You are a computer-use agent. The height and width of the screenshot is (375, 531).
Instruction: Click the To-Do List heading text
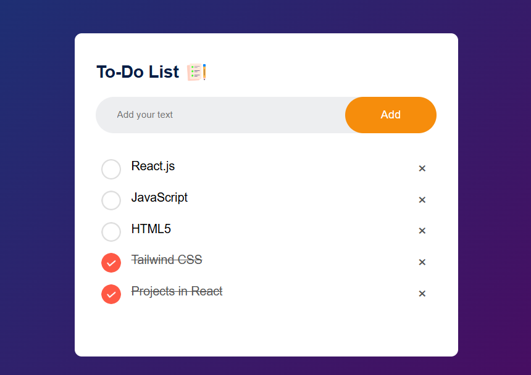tap(138, 72)
